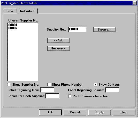Screen dimensions: 138x118
Task: Select supplier 00001 in the chosen list
Action: point(13,25)
